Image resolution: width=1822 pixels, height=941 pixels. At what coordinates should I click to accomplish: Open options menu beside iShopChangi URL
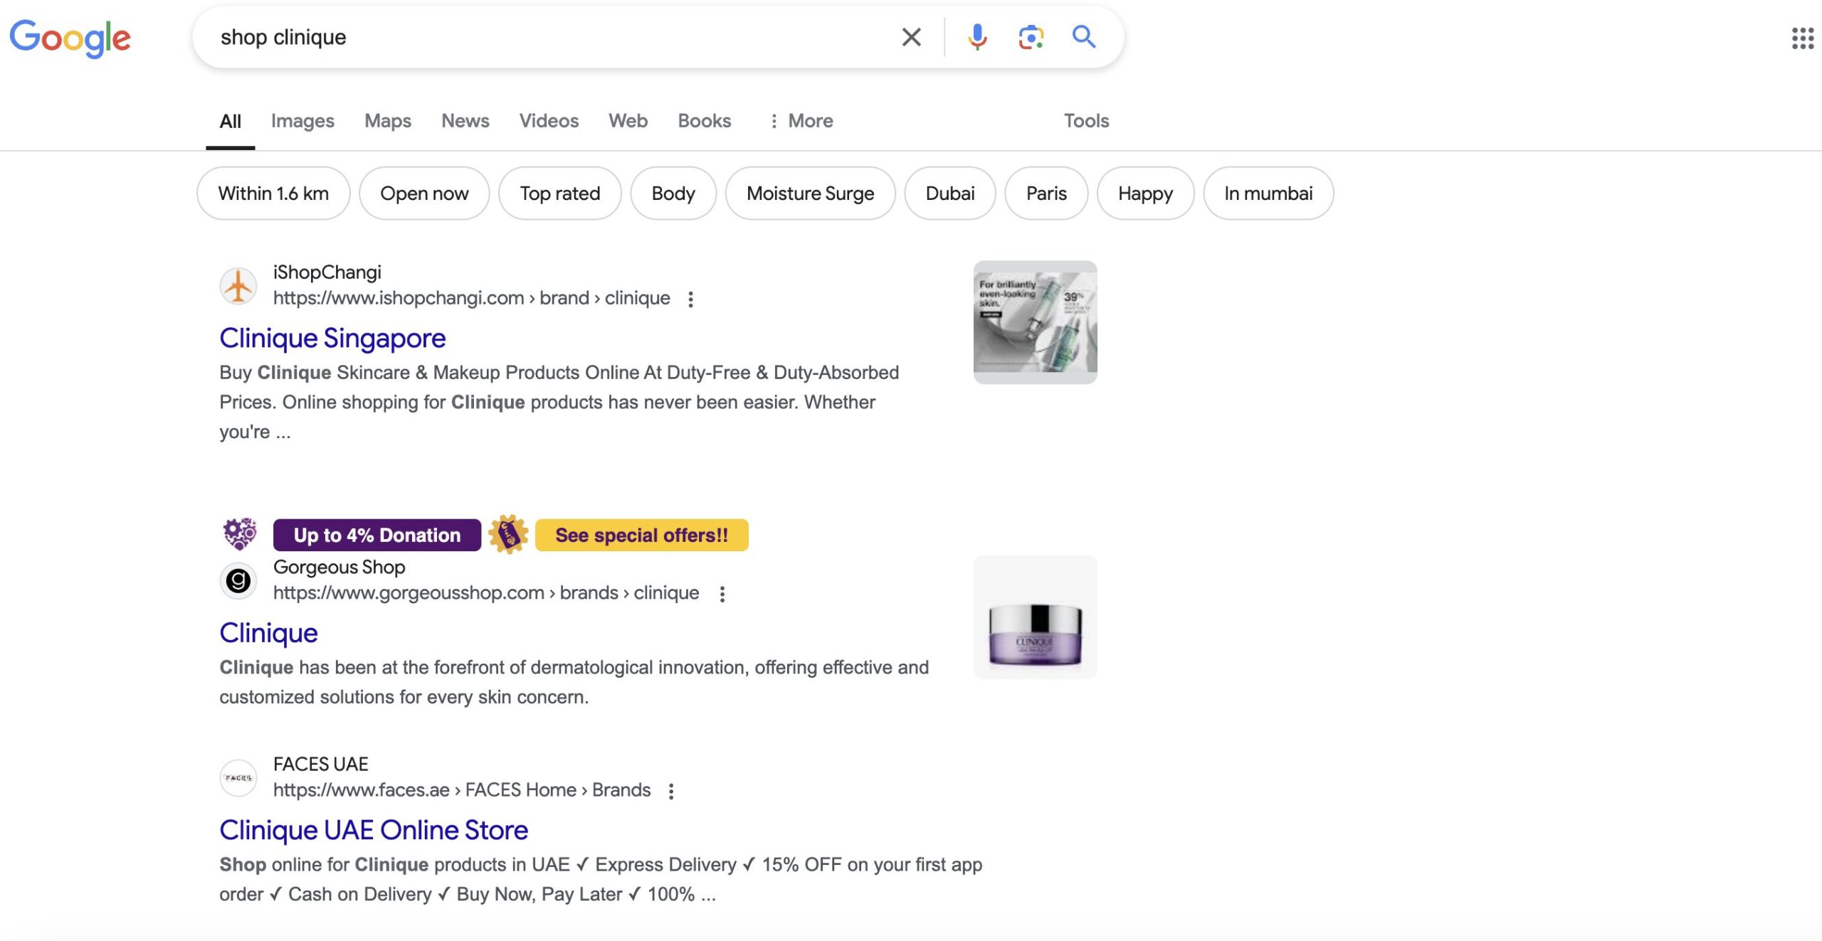coord(690,299)
